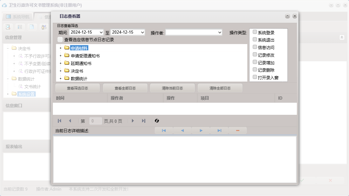Check 查看选定信息节点日志记录 option

(60, 40)
